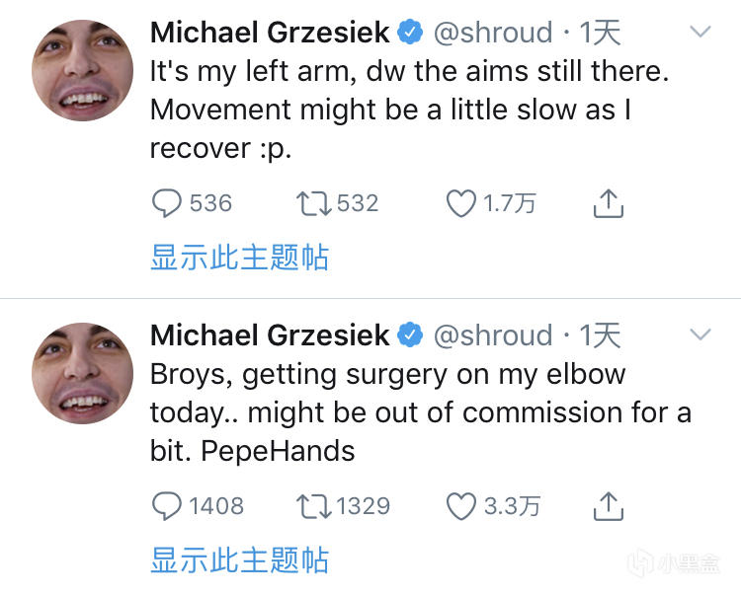Image resolution: width=741 pixels, height=595 pixels.
Task: Open dropdown arrow on left arm tweet
Action: click(700, 33)
